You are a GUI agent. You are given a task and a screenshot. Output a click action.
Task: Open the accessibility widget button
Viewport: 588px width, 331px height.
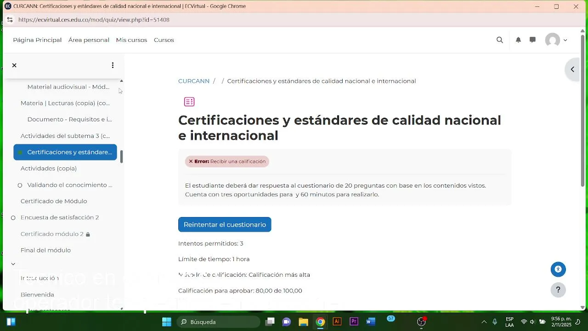click(558, 269)
